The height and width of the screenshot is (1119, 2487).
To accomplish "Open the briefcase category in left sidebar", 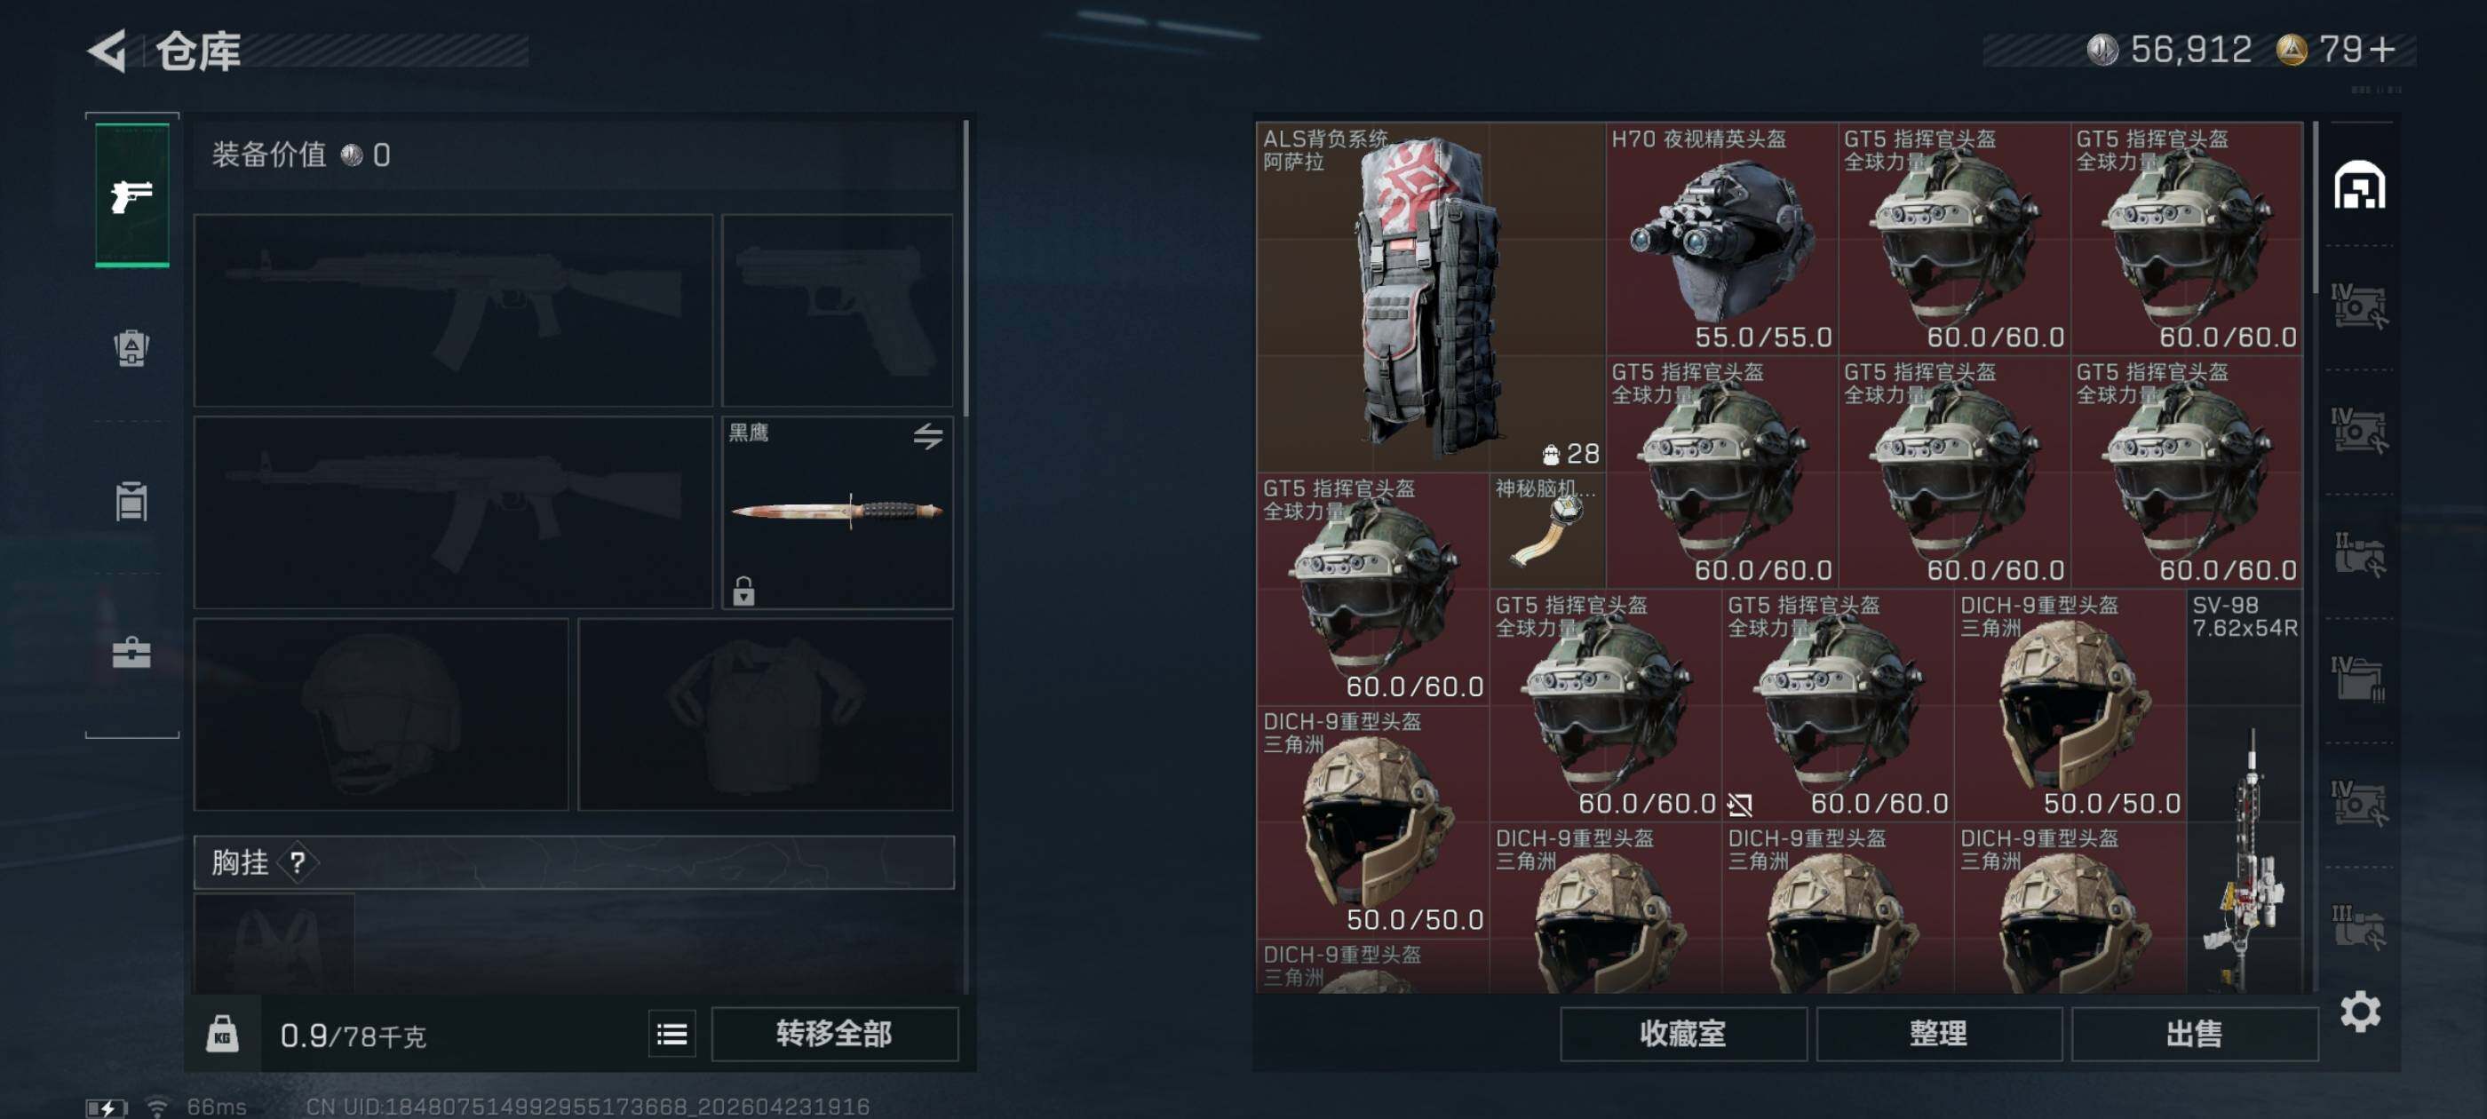I will coord(131,652).
